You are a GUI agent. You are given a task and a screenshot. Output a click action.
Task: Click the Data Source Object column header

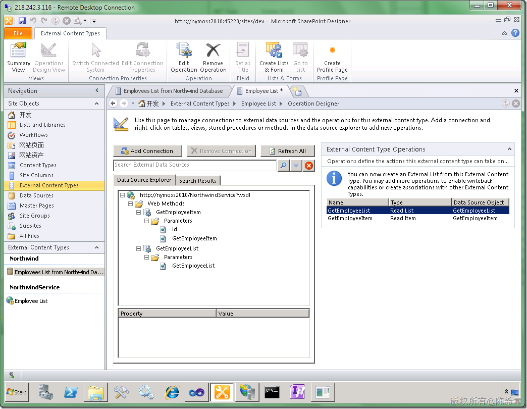480,202
